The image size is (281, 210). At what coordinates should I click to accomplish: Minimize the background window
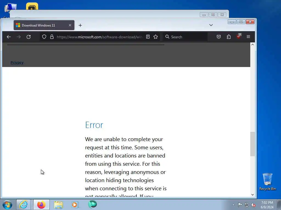[x=204, y=15]
